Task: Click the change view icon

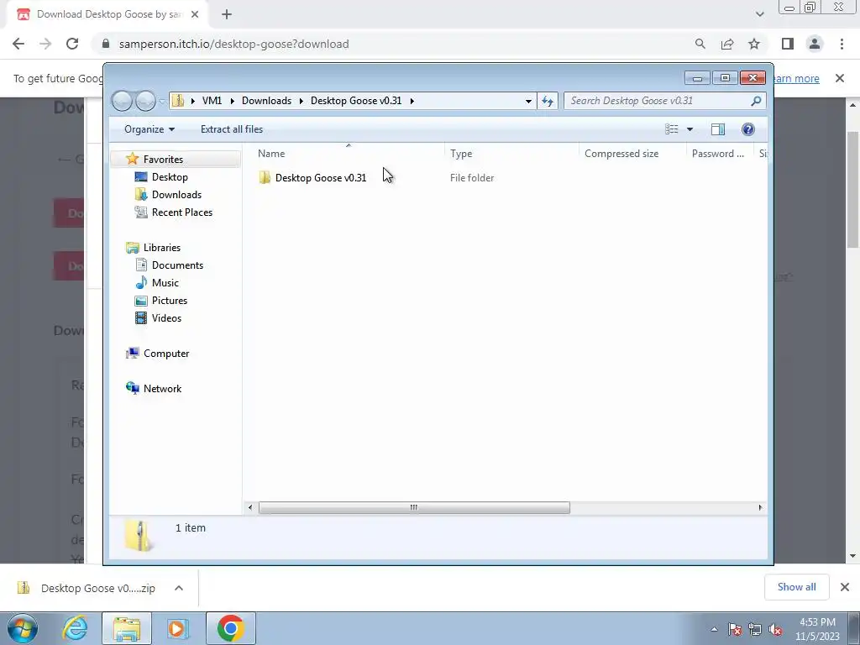Action: pos(671,129)
